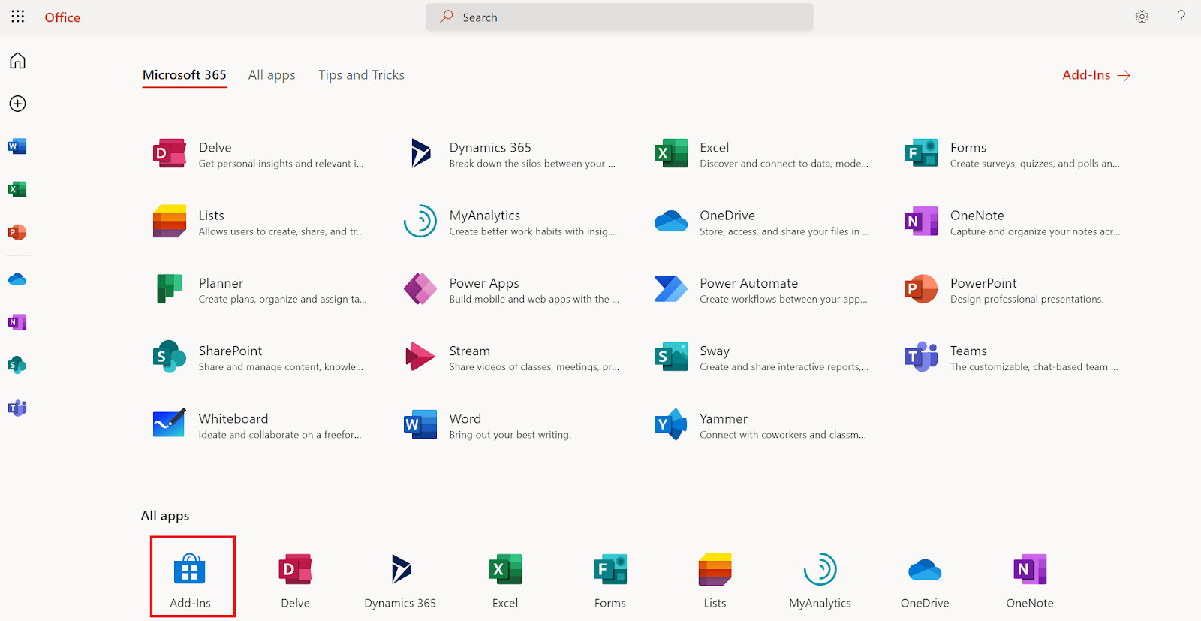
Task: Open Dynamics 365 icon in the grid
Action: pos(420,153)
